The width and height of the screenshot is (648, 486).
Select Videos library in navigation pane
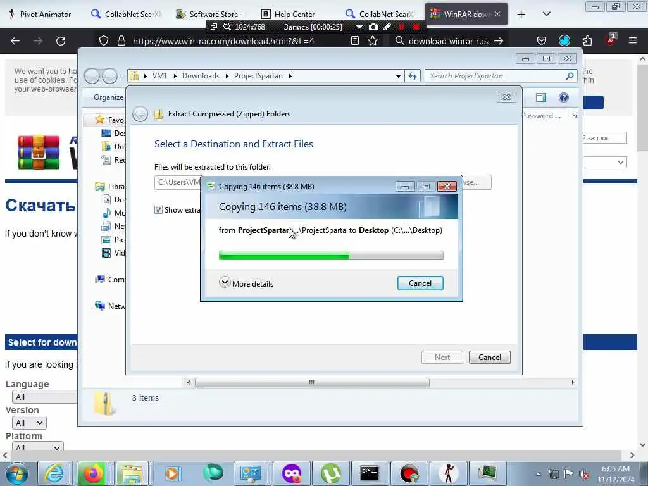(x=114, y=252)
